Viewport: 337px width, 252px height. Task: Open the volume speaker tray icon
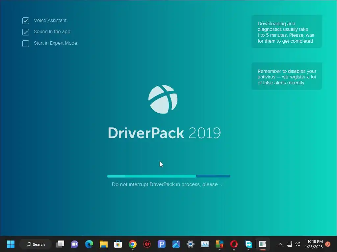(298, 244)
